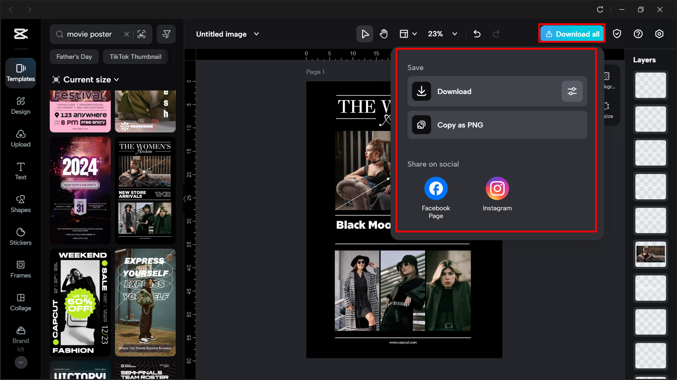The image size is (677, 380).
Task: Select the Semi-Finals Team Roster template
Action: [145, 370]
